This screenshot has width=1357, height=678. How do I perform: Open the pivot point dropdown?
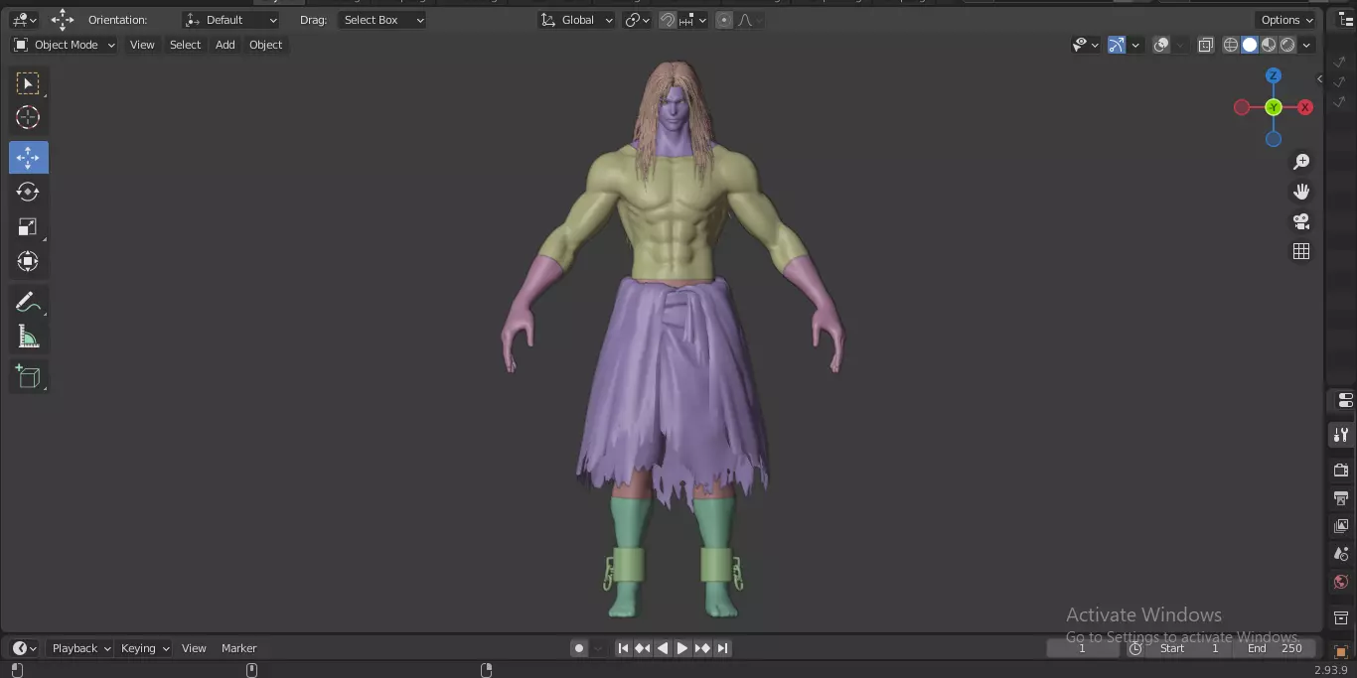click(638, 20)
